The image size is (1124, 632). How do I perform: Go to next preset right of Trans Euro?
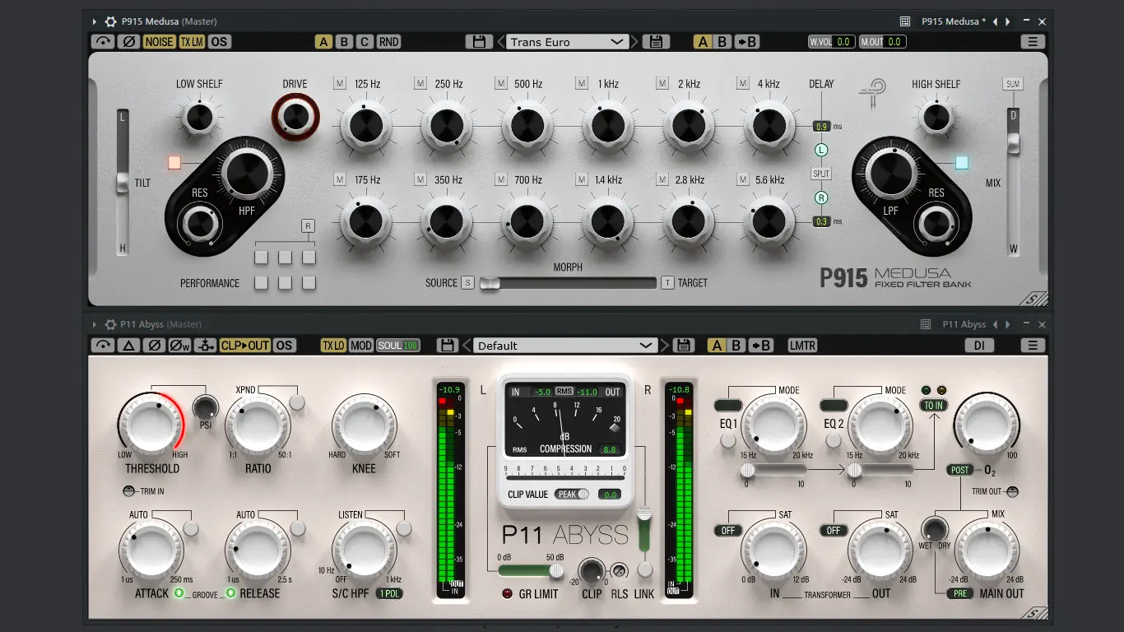click(634, 42)
